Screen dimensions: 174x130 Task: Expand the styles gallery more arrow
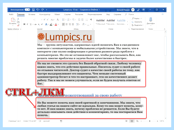(x=127, y=24)
